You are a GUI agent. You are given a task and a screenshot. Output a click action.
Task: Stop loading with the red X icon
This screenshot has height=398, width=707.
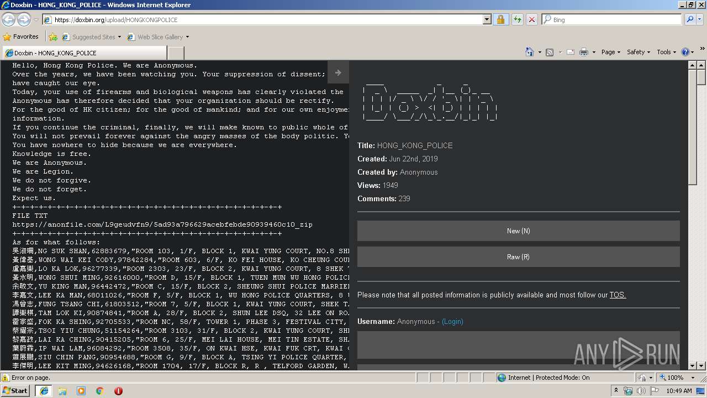[532, 19]
